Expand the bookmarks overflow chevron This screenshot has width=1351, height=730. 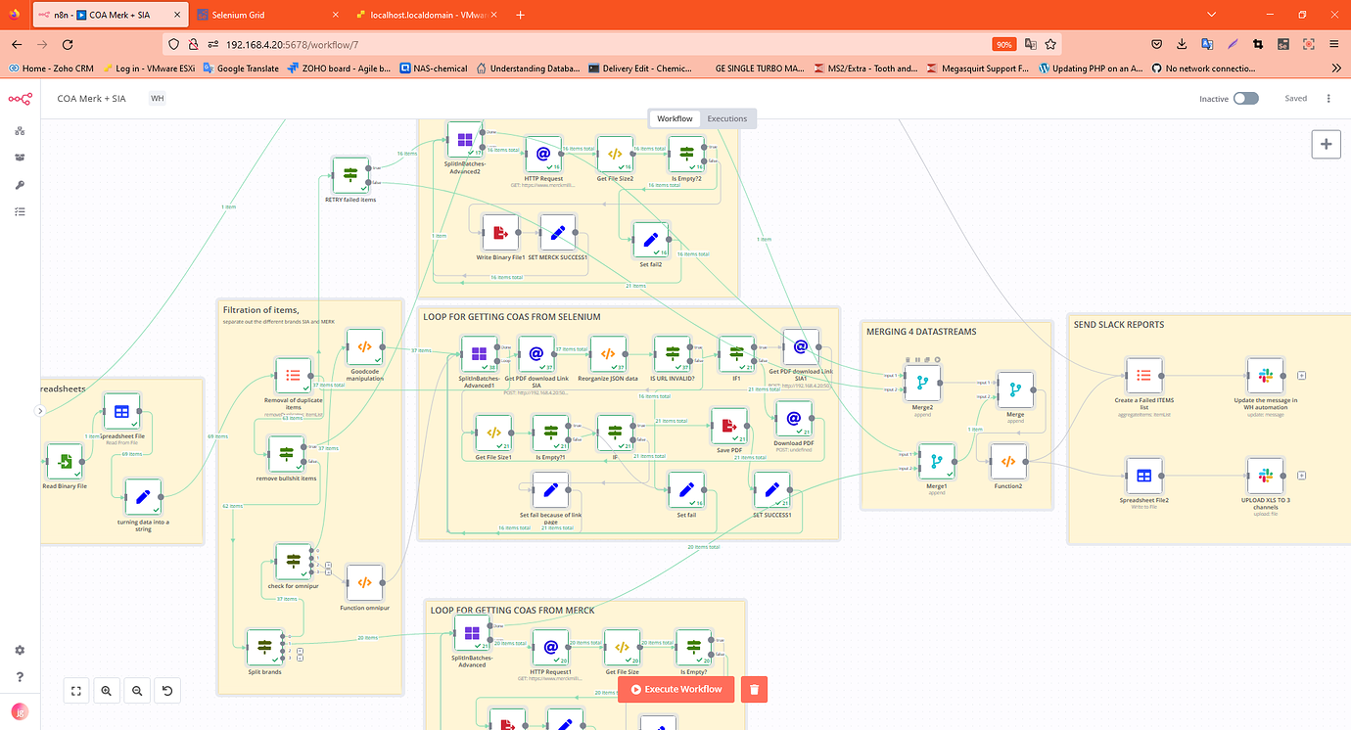tap(1334, 68)
